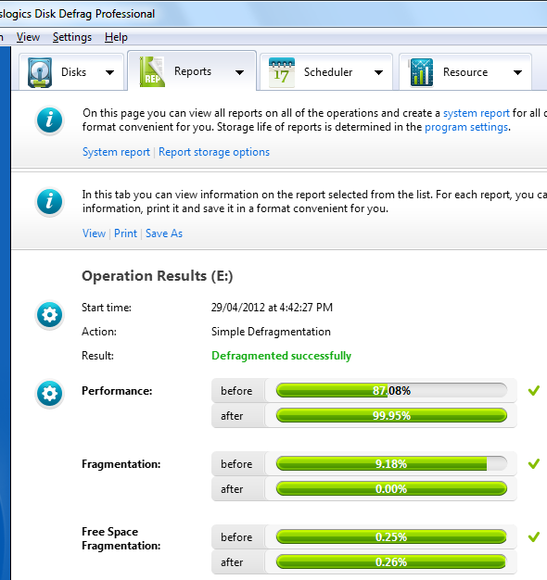Click the Defragmented successfully result text
Image resolution: width=547 pixels, height=580 pixels.
click(281, 356)
